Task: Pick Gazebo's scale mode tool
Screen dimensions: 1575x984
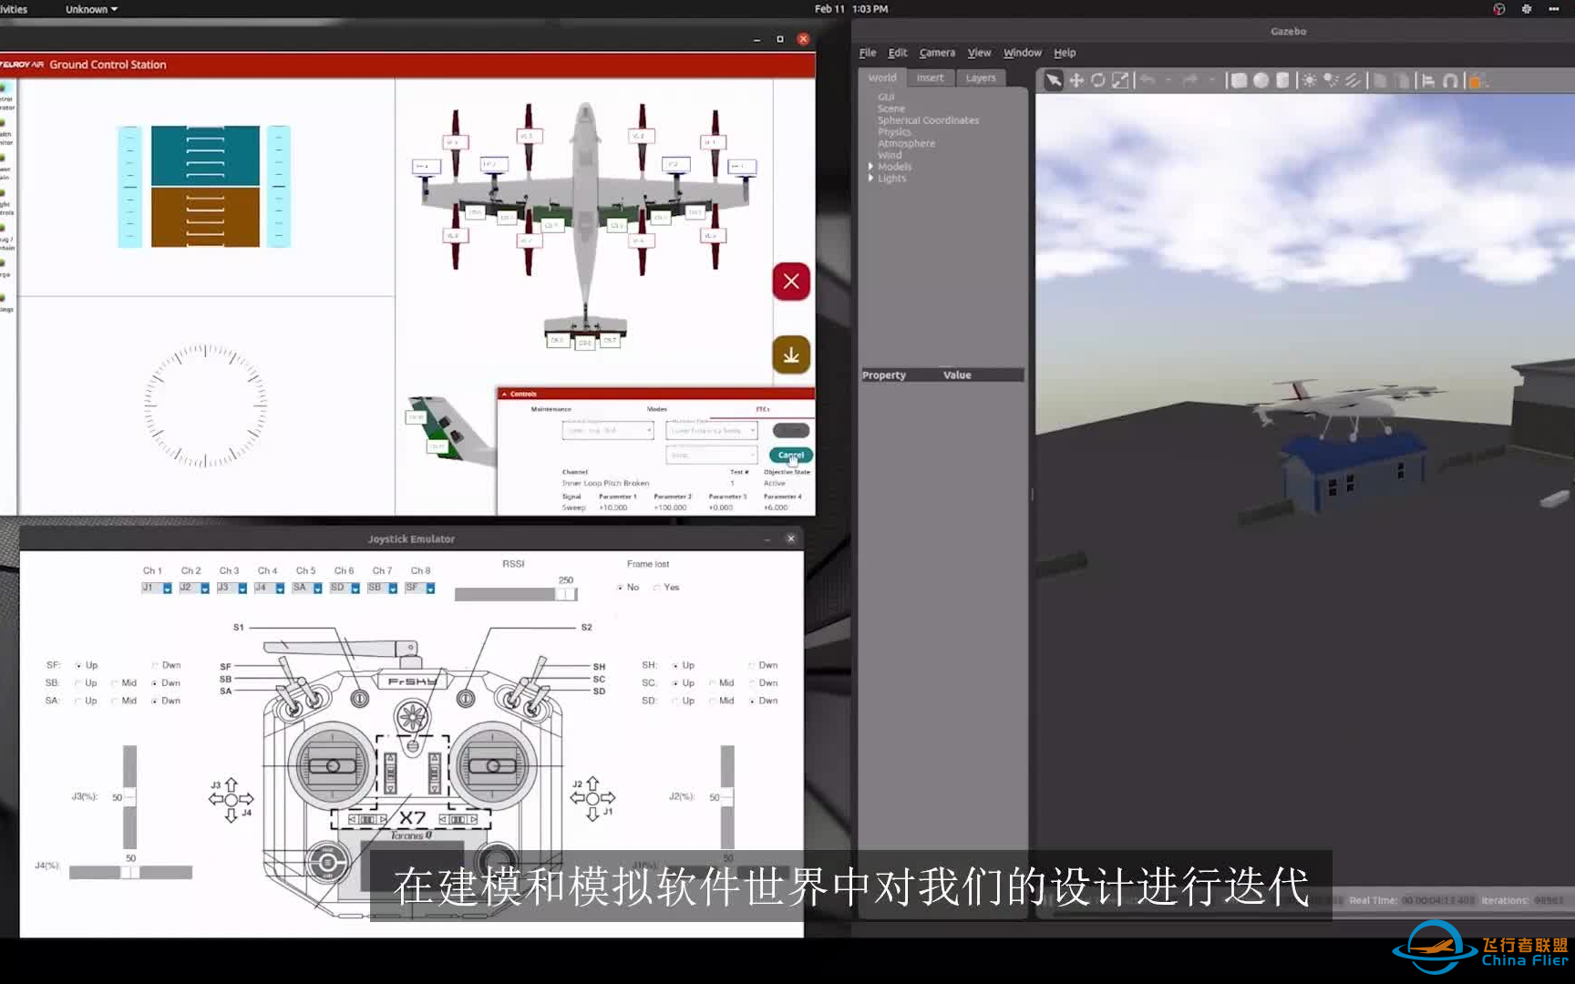Action: tap(1120, 80)
